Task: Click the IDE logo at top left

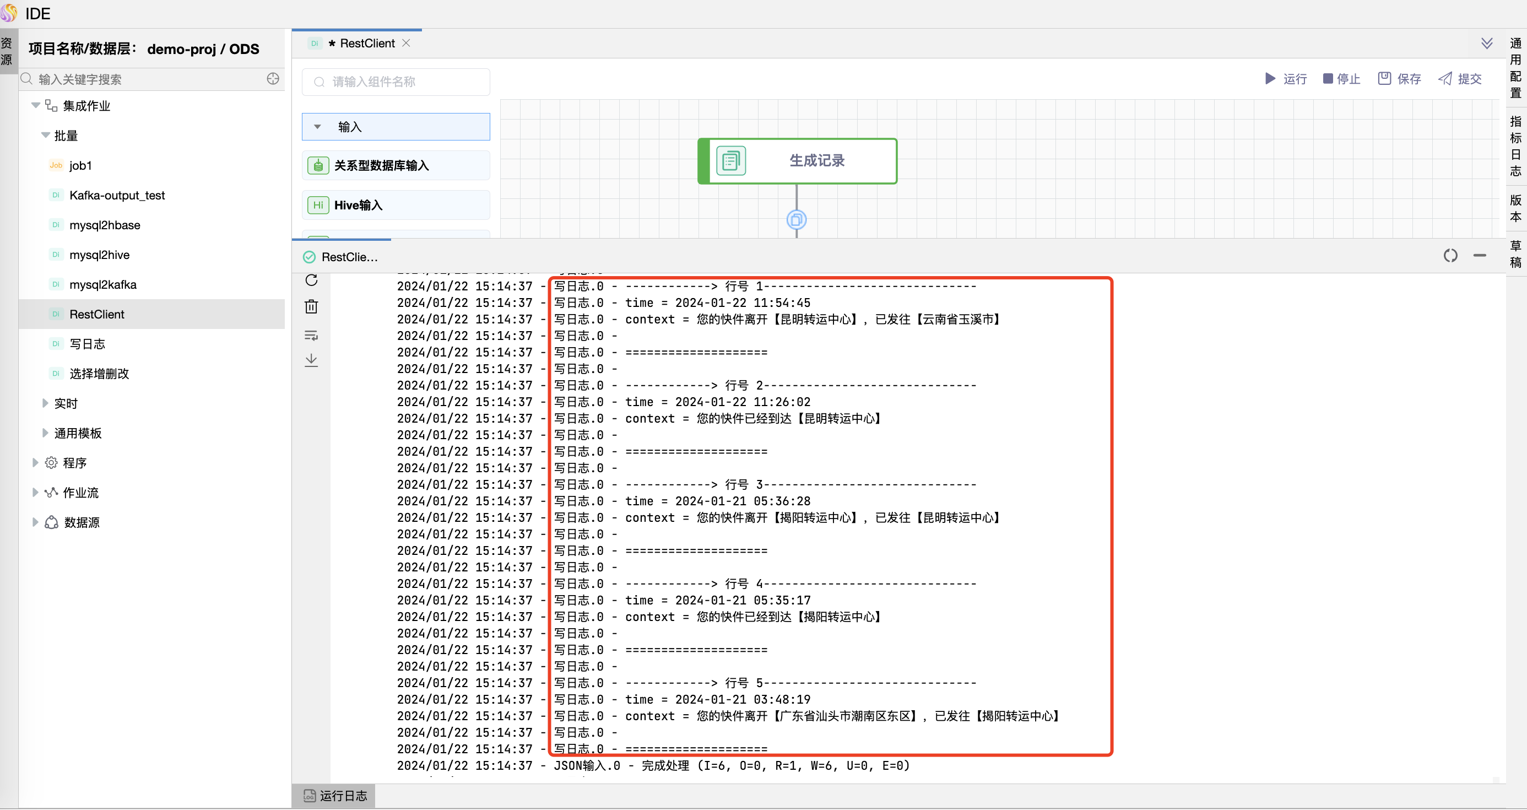Action: 9,13
